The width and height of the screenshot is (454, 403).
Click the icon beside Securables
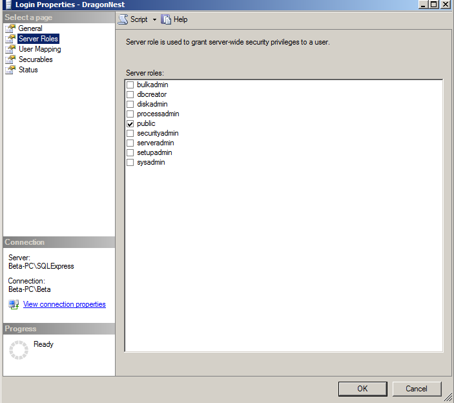tap(10, 59)
